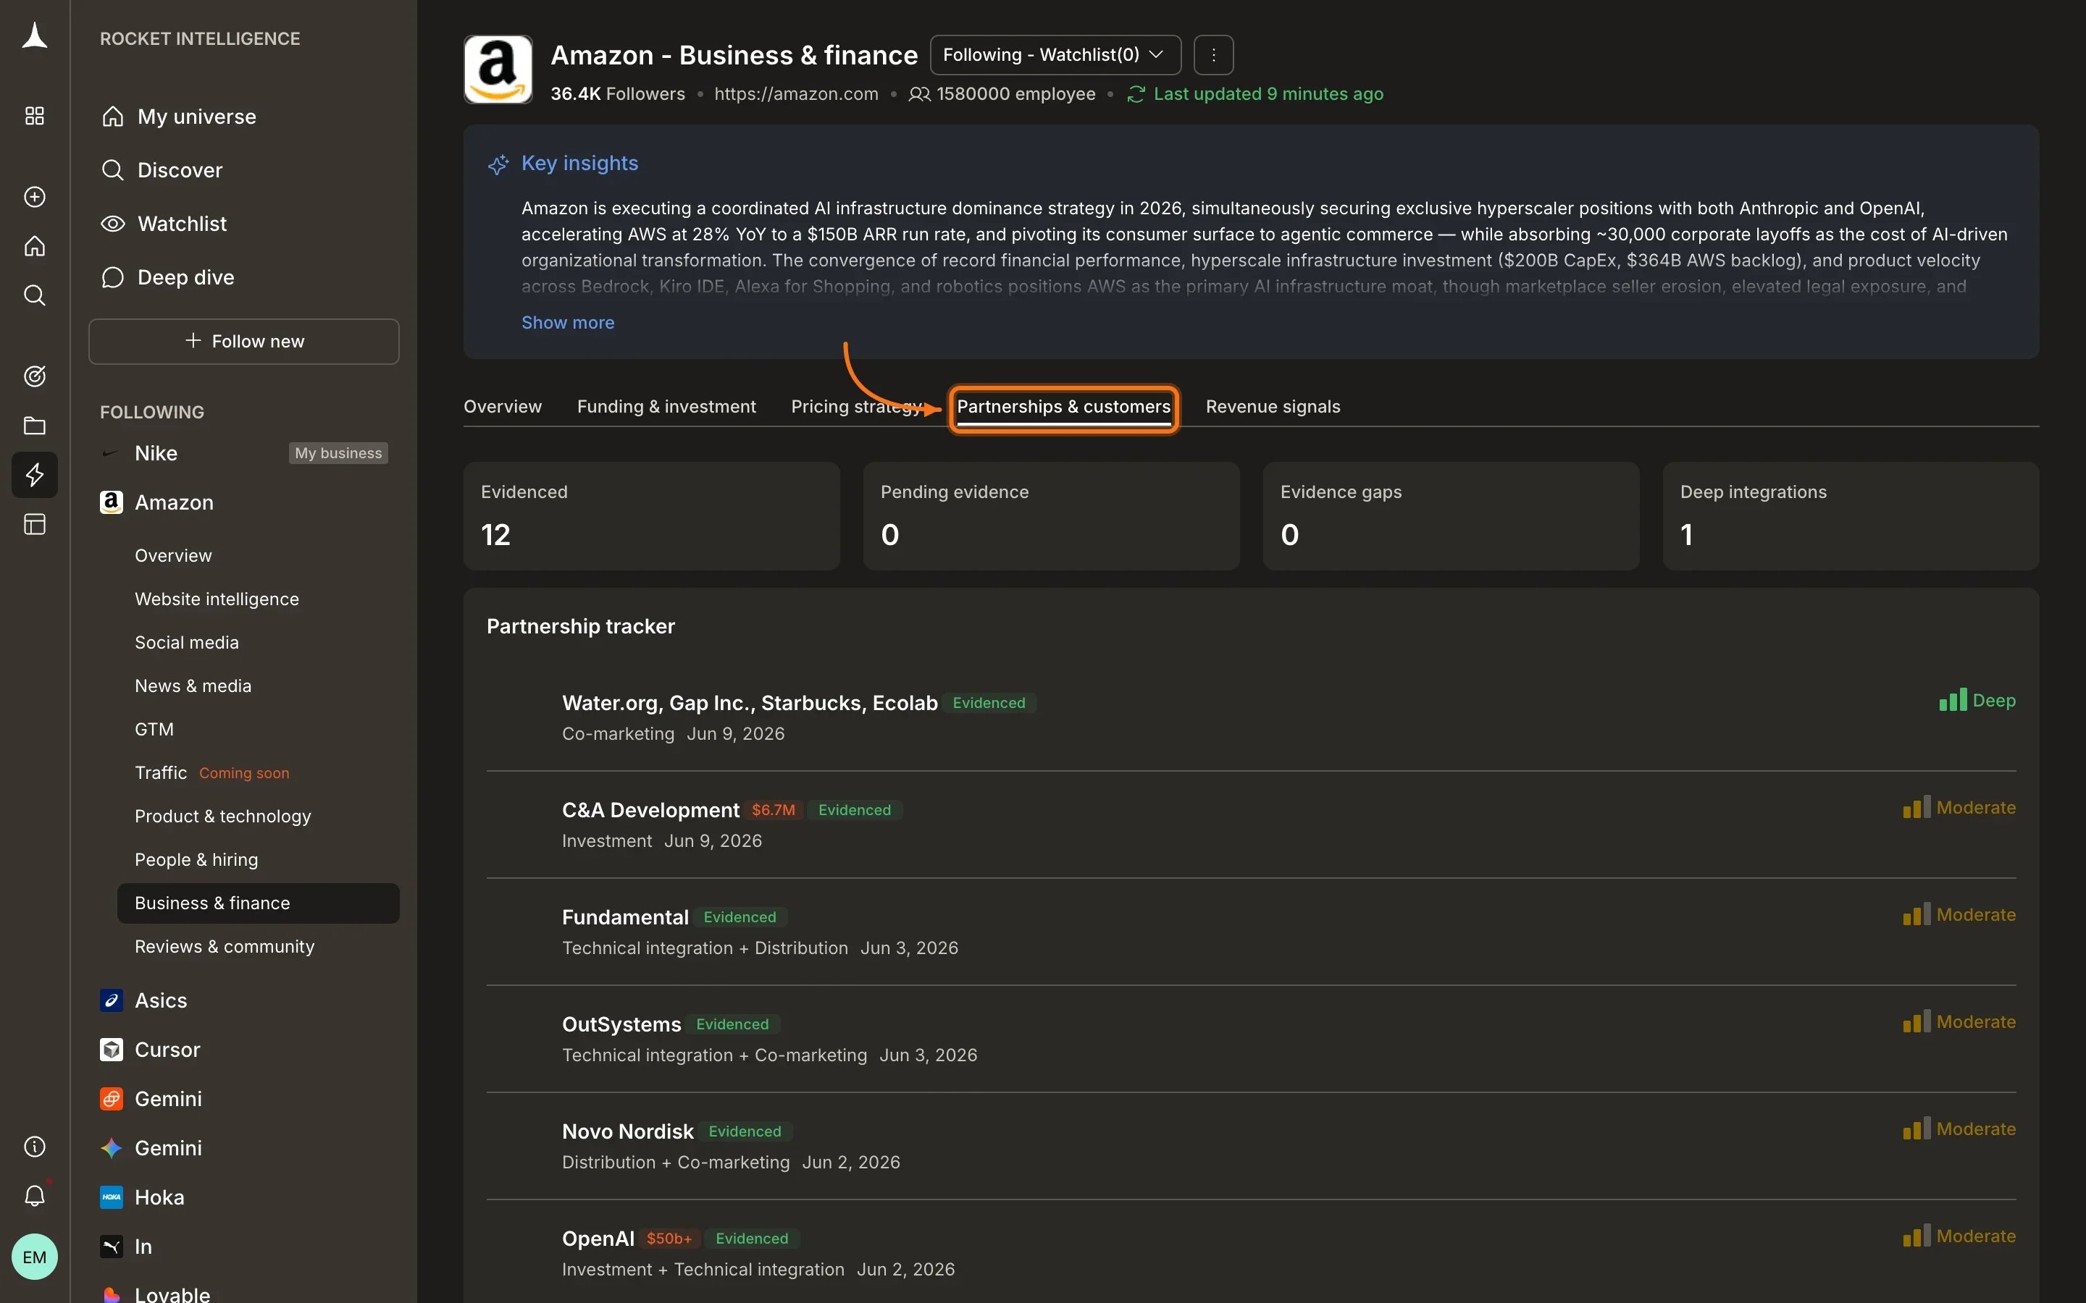The height and width of the screenshot is (1303, 2086).
Task: Switch to the Pricing strategy tab
Action: 857,407
